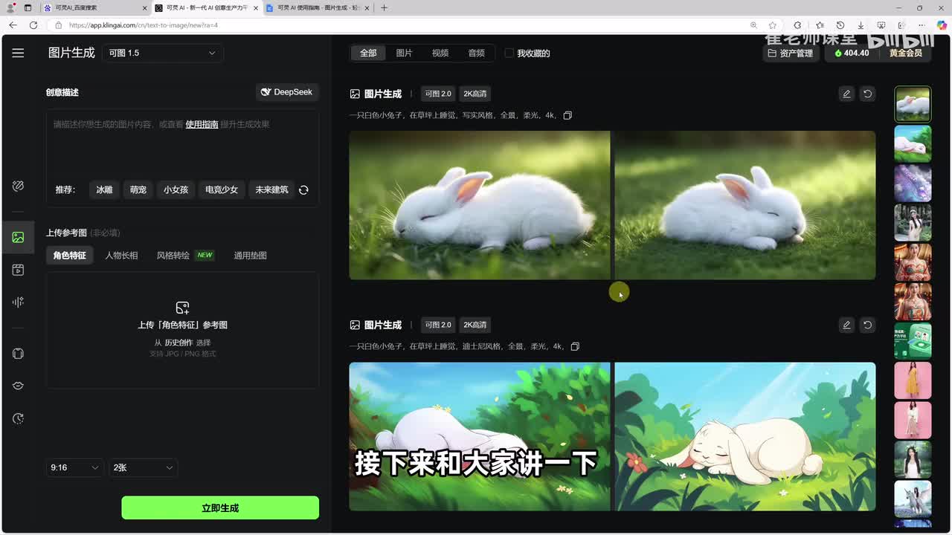The image size is (952, 535).
Task: Click the 404.40 credits balance
Action: 852,53
